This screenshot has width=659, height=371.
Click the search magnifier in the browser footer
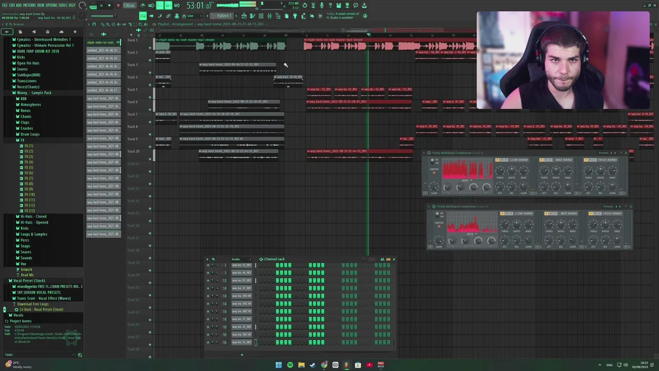(x=80, y=355)
